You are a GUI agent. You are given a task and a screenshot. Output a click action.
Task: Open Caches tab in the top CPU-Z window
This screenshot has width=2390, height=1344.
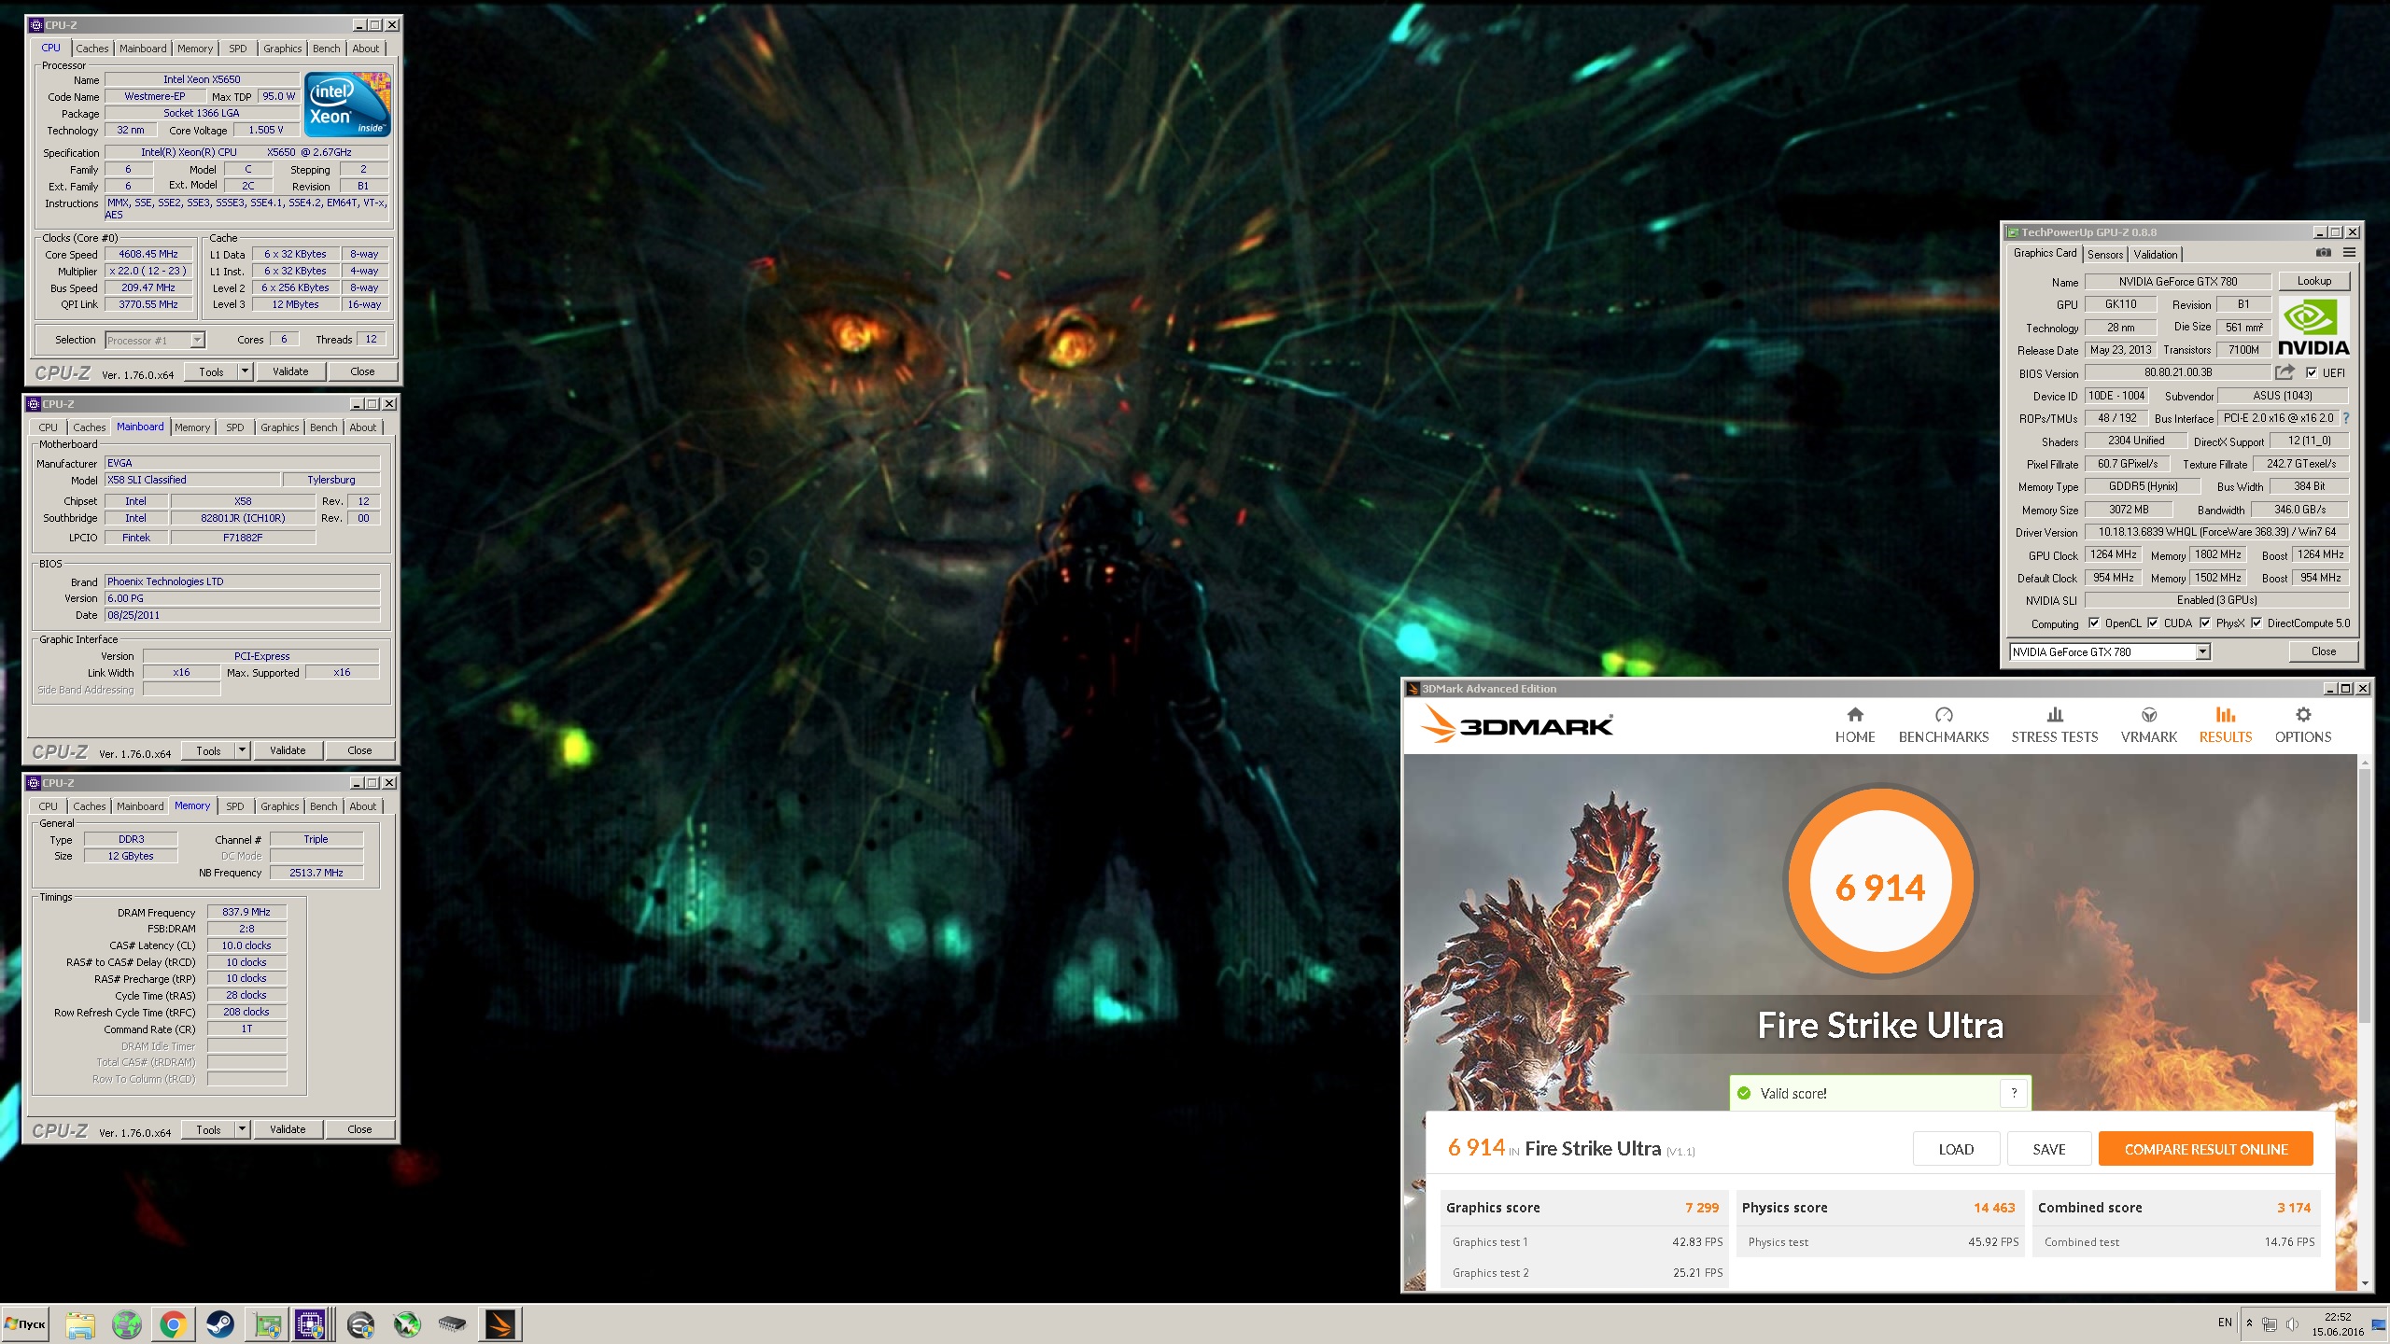(92, 49)
